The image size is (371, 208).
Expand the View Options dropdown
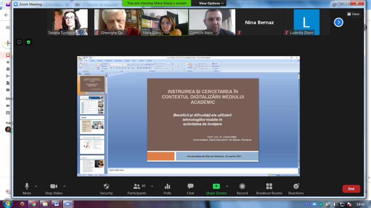pos(212,3)
